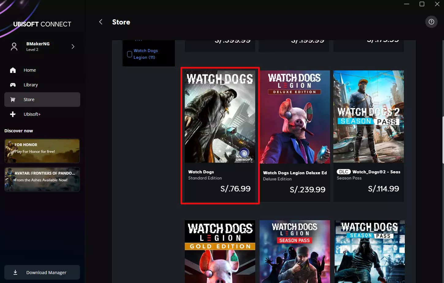Open the blue Watch Dogs Season Pass cover
444x283 pixels.
pos(370,251)
